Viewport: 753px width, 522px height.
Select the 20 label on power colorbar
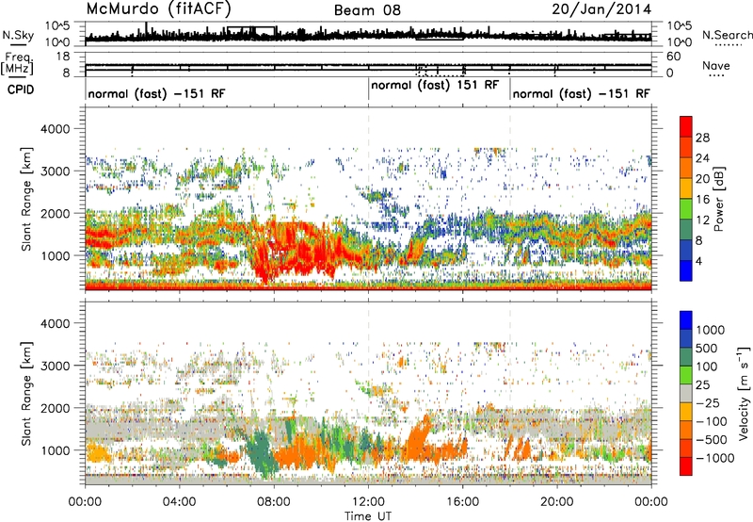tap(702, 179)
